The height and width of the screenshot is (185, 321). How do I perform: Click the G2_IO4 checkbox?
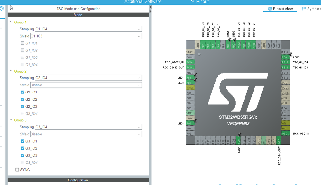[x=22, y=114]
